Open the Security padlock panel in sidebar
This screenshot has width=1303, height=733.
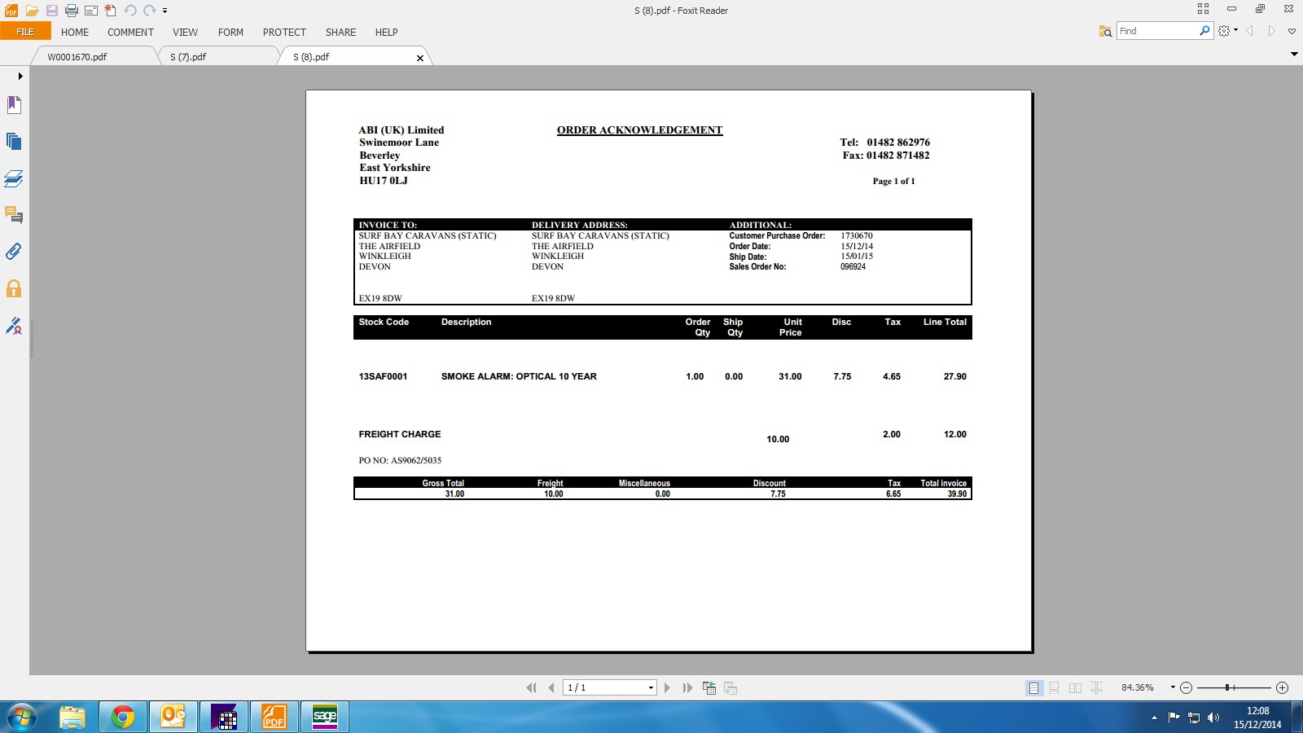14,288
